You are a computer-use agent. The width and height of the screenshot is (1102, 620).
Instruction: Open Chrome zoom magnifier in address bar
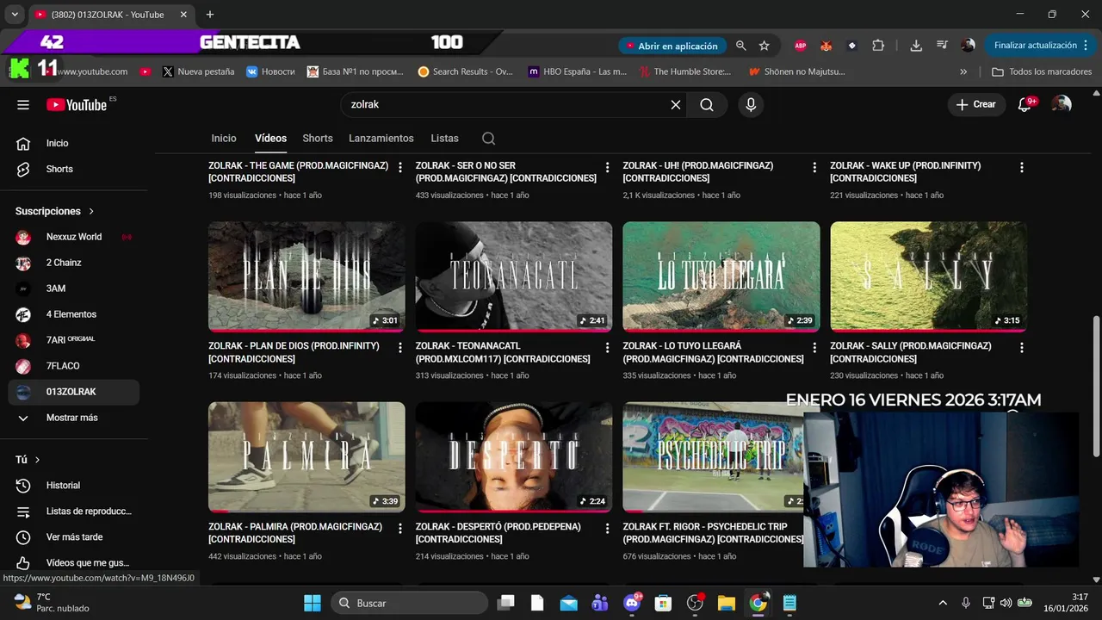[x=740, y=46]
